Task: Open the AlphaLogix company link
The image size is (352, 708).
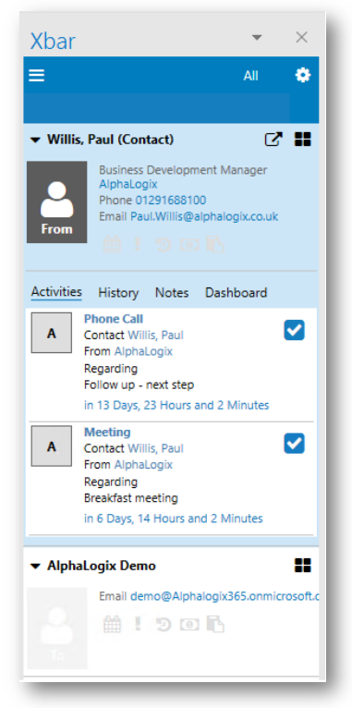Action: pos(128,184)
